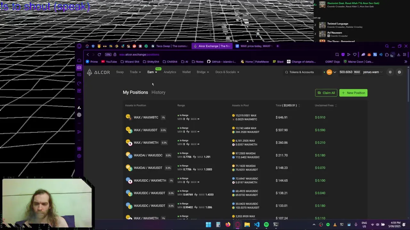Click the Twisted Language track in Spotify queue
410x230 pixels.
pyautogui.click(x=338, y=24)
